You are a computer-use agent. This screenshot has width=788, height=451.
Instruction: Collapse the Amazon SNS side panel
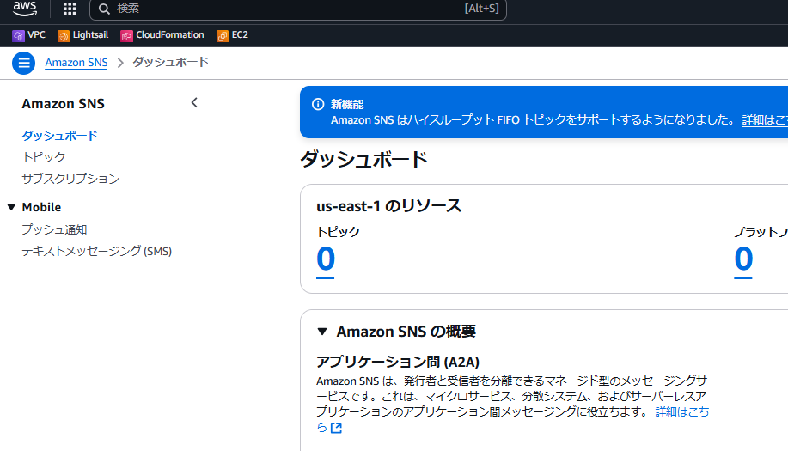click(194, 103)
